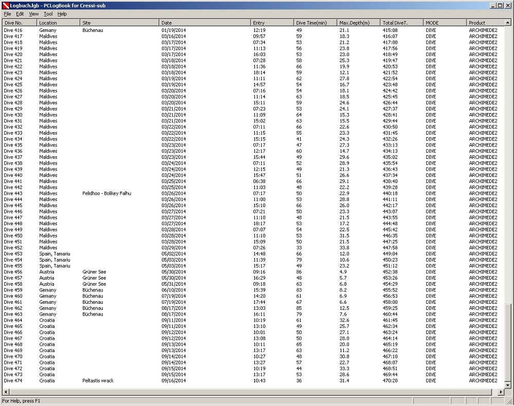Viewport: 514px width, 406px height.
Task: Click the Peltastis wrack site cell
Action: pyautogui.click(x=98, y=380)
